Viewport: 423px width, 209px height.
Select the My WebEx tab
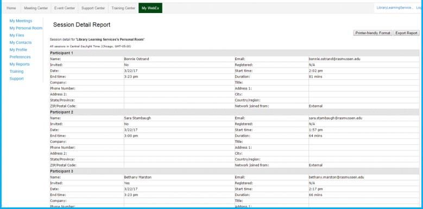pyautogui.click(x=150, y=8)
